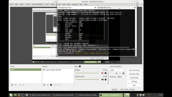Open Desktop Audio gear settings

[x=106, y=79]
